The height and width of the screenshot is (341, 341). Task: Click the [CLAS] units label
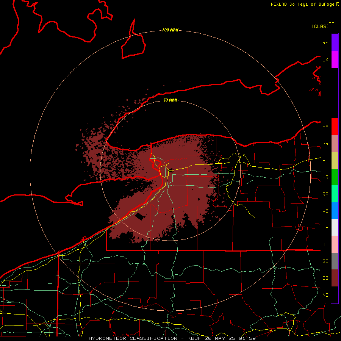[x=320, y=26]
